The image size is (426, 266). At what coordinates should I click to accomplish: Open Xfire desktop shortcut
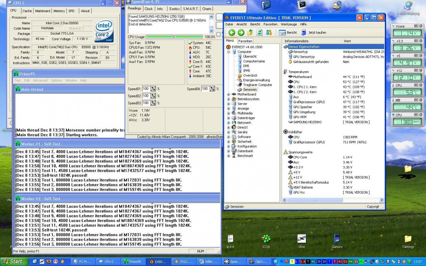click(301, 241)
